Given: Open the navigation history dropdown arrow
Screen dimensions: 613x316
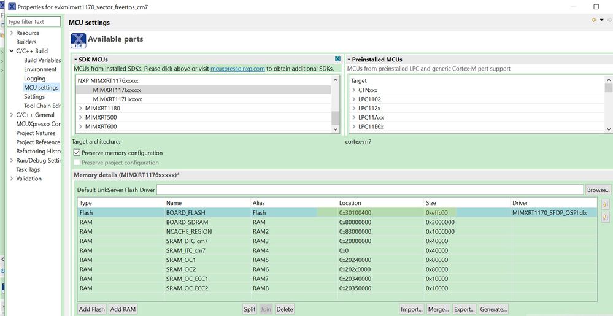Looking at the screenshot, I should pos(601,20).
